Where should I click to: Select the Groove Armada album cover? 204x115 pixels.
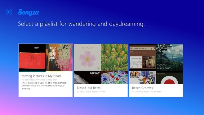point(143,57)
